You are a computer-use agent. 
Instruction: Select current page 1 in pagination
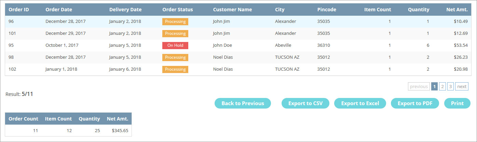434,86
